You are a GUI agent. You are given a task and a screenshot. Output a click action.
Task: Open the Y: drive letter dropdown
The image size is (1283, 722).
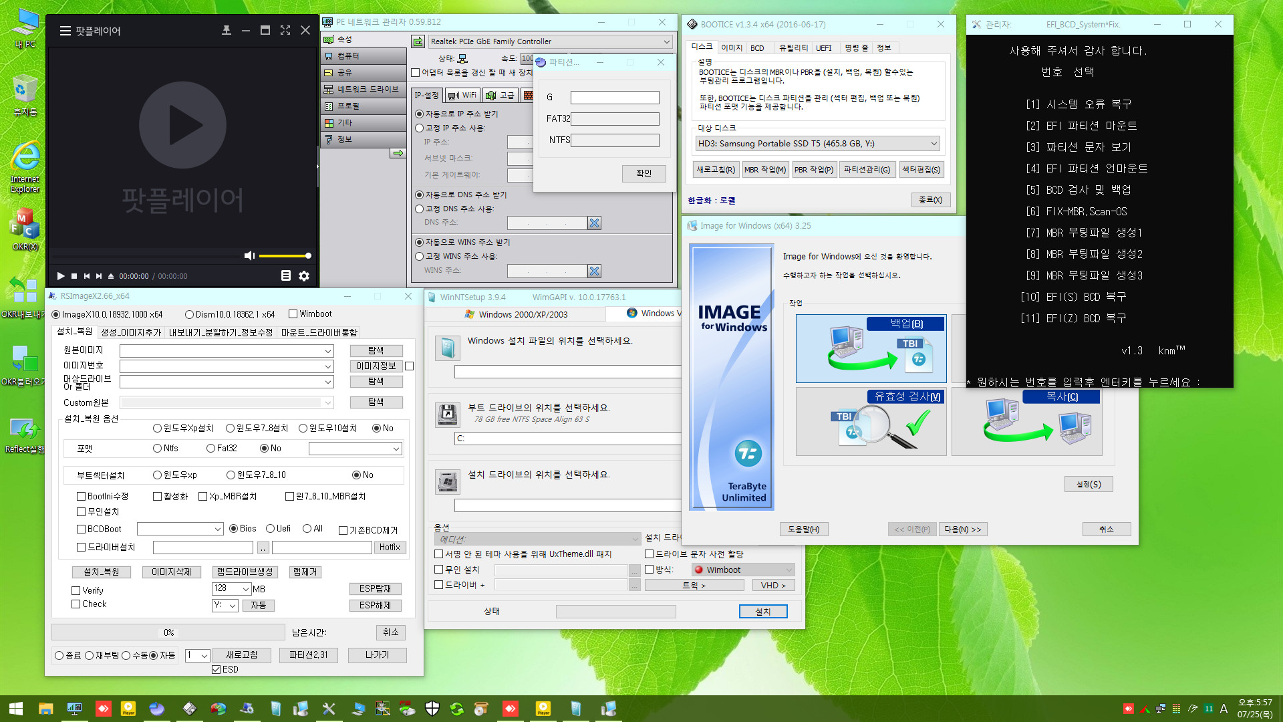click(225, 606)
